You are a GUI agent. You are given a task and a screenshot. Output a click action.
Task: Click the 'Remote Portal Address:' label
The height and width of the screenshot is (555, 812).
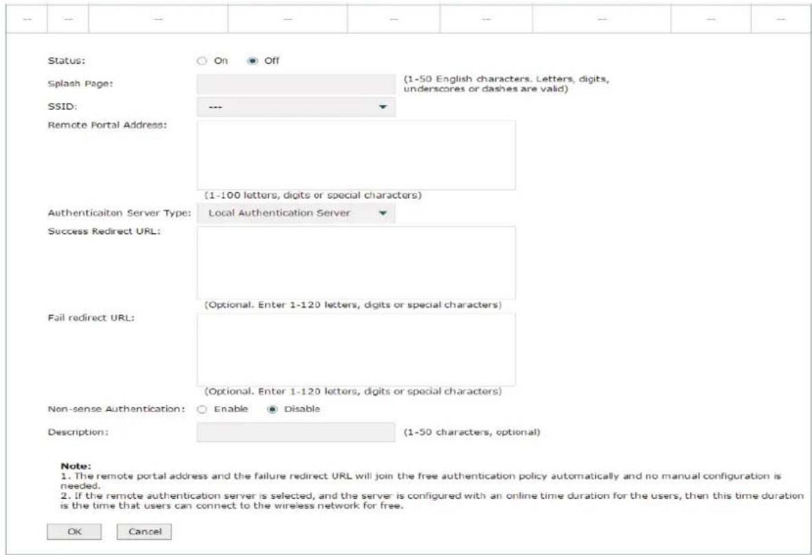point(107,125)
